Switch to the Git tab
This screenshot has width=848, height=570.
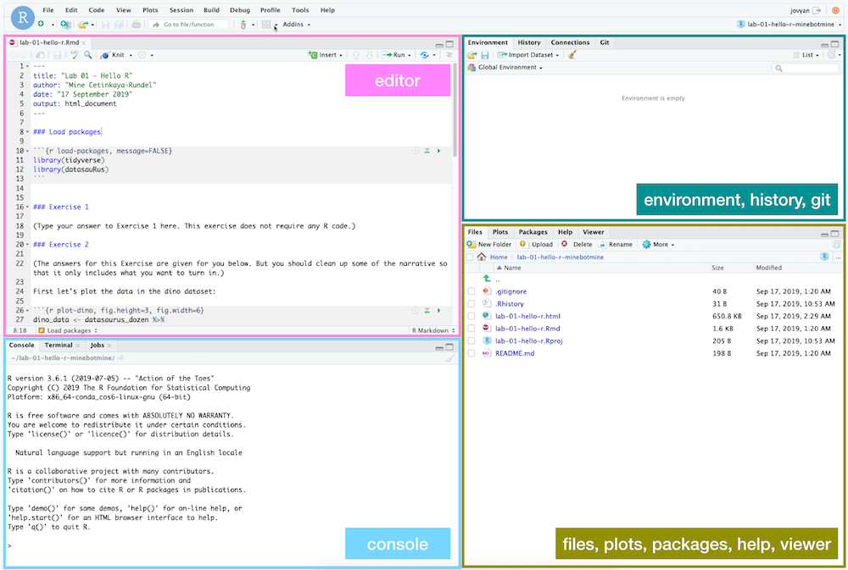coord(604,42)
